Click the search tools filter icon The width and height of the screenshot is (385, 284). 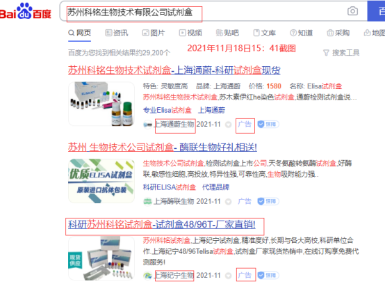click(x=326, y=53)
